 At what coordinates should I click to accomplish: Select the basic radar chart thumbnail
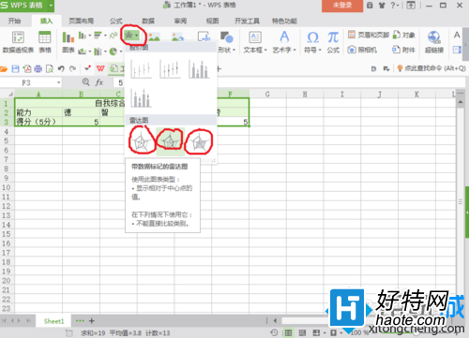tap(142, 141)
